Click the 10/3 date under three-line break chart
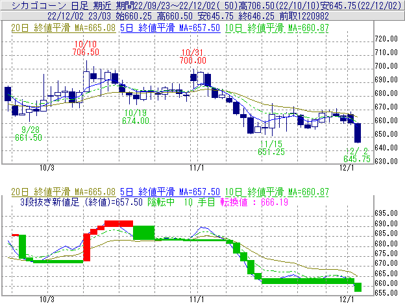The height and width of the screenshot is (308, 405). click(x=47, y=300)
